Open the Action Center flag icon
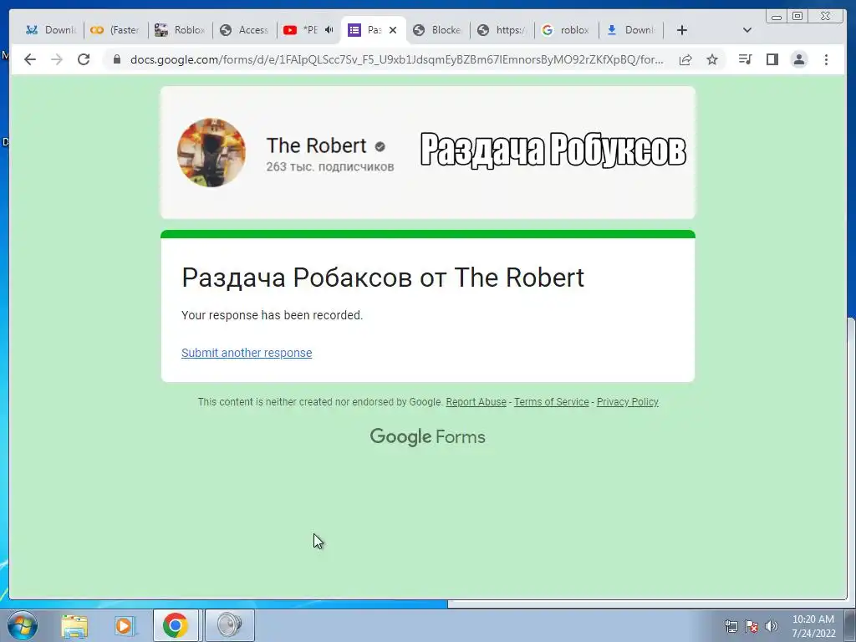This screenshot has width=856, height=642. [752, 626]
